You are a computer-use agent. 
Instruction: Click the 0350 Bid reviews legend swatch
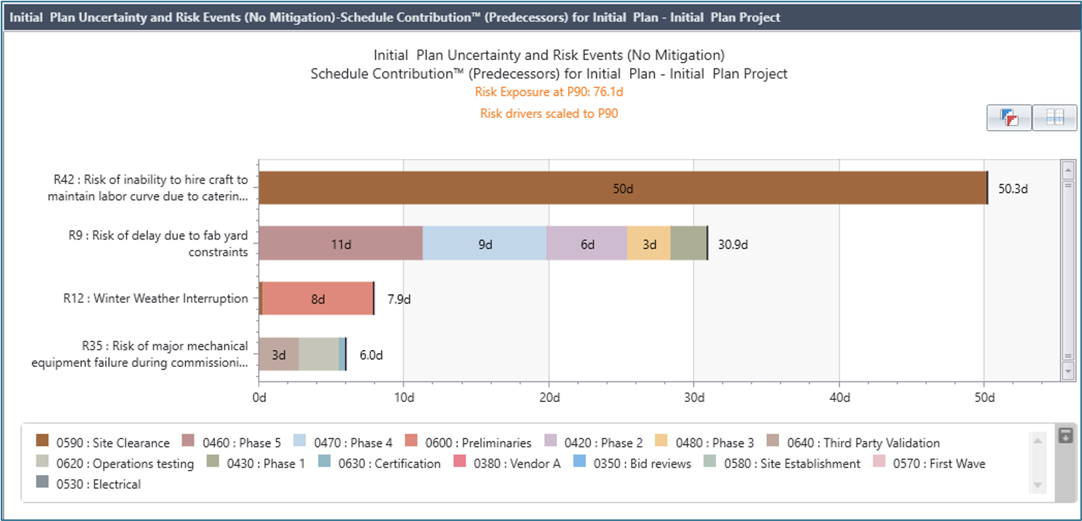point(580,462)
